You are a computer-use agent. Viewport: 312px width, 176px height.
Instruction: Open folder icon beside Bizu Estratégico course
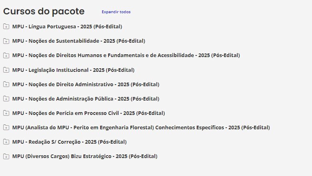coord(6,156)
